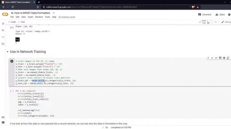Open the Insert menu
This screenshot has height=129, width=231.
coord(30,17)
